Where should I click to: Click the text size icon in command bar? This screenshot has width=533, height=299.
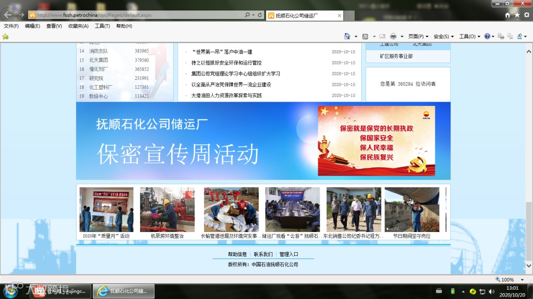point(520,36)
